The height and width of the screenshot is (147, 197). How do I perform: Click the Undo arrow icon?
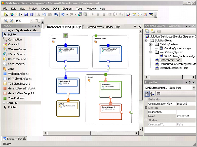[63, 14]
